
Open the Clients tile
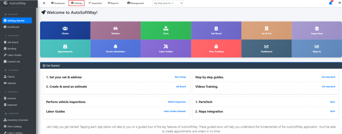pyautogui.click(x=65, y=31)
